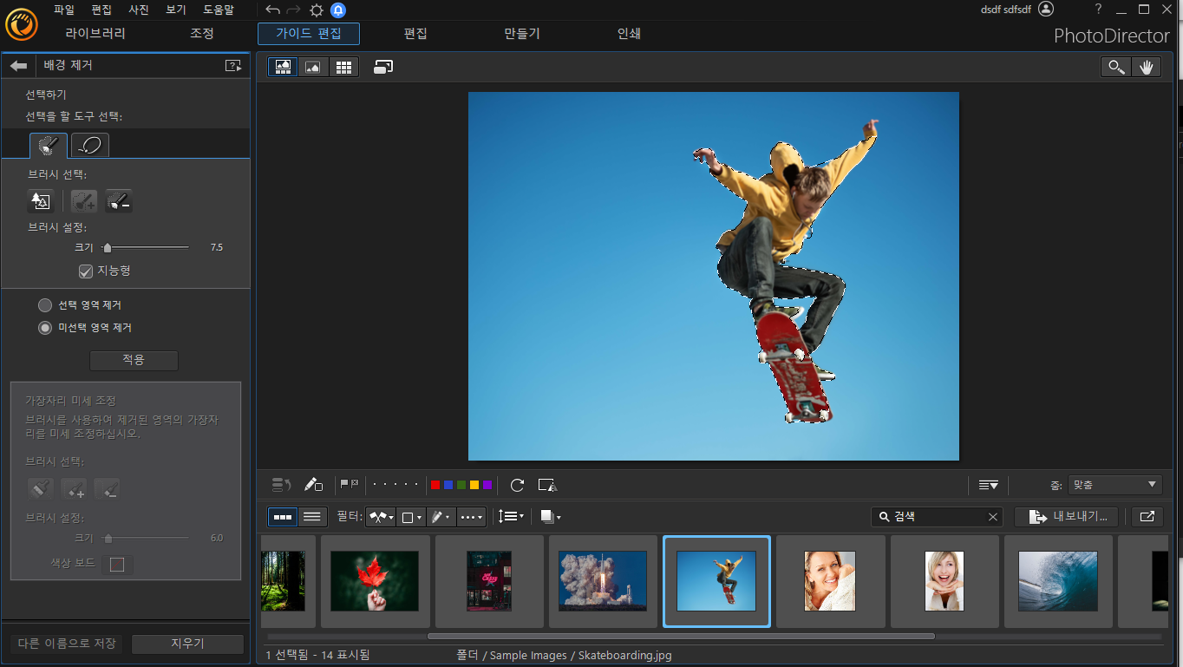Select the lasso selection tool
Screen dimensions: 1183x667
(x=90, y=145)
